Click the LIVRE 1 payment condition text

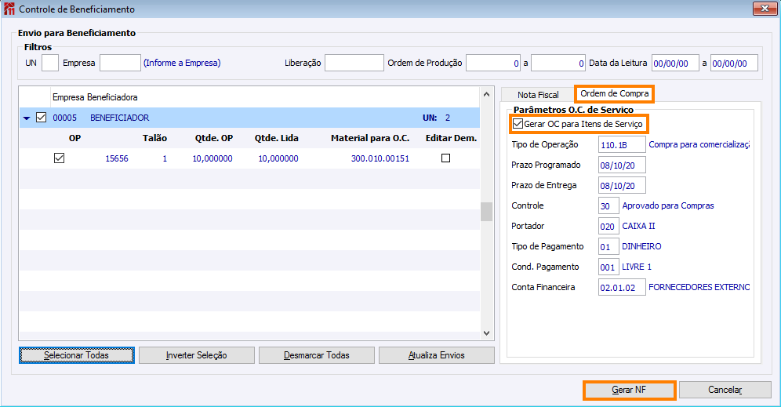point(637,267)
